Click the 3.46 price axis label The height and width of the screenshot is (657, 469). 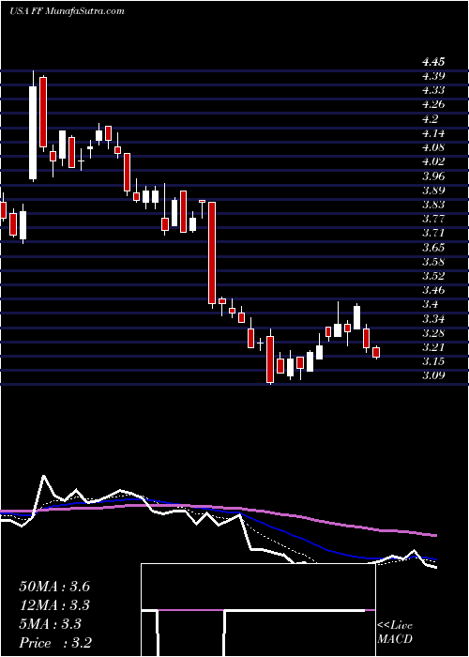point(433,290)
